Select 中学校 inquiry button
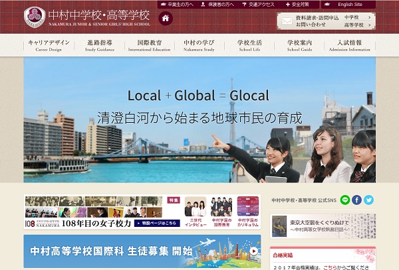 (353, 17)
